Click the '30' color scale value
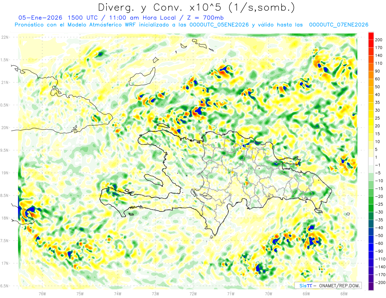 (x=378, y=110)
